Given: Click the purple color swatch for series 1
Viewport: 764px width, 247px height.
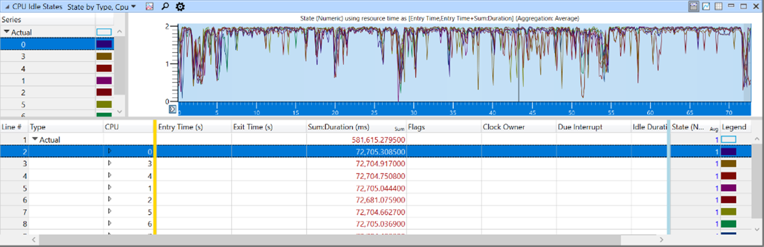Looking at the screenshot, I should 104,81.
